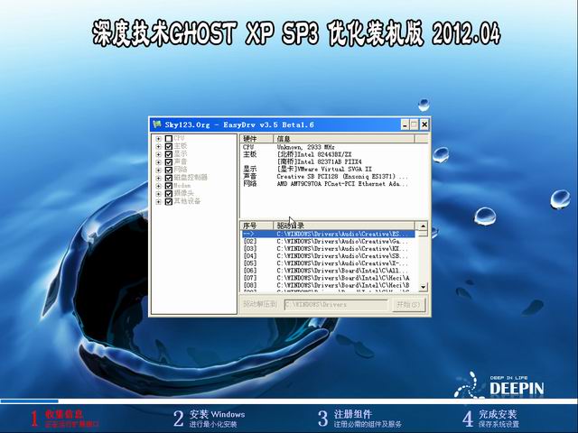Click the C:\WINDOWS\Drivers path field
Screen dimensions: 578x433
pyautogui.click(x=336, y=305)
